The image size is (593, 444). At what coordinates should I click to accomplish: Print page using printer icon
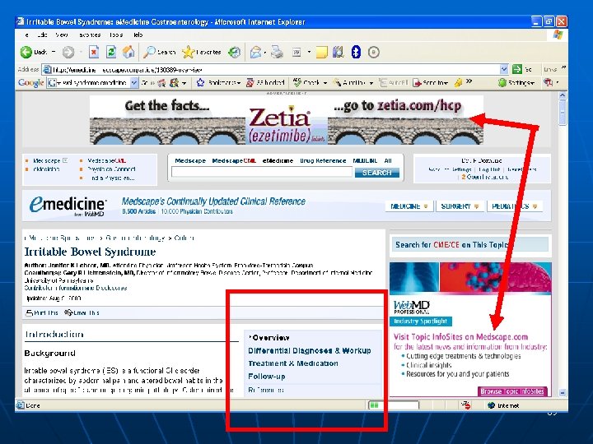pos(278,52)
